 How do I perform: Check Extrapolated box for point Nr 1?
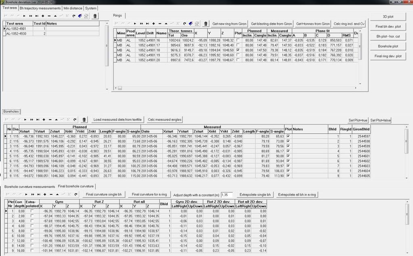[x=32, y=211]
